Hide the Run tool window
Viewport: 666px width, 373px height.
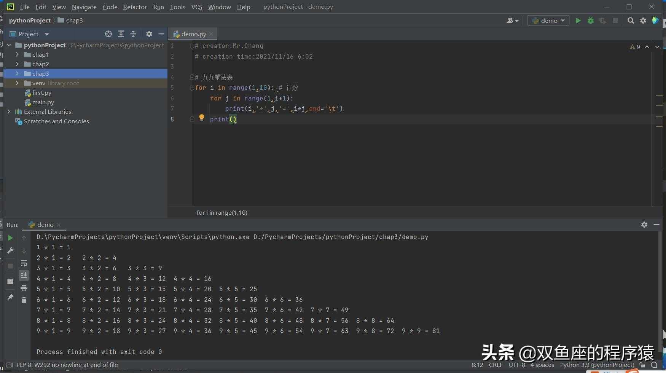656,225
